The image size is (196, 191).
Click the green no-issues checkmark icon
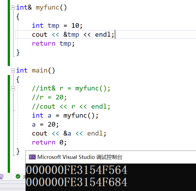click(18, 177)
